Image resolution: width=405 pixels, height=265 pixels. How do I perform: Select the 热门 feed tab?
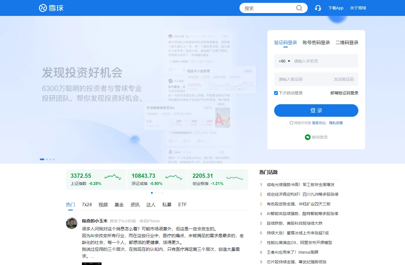(71, 205)
